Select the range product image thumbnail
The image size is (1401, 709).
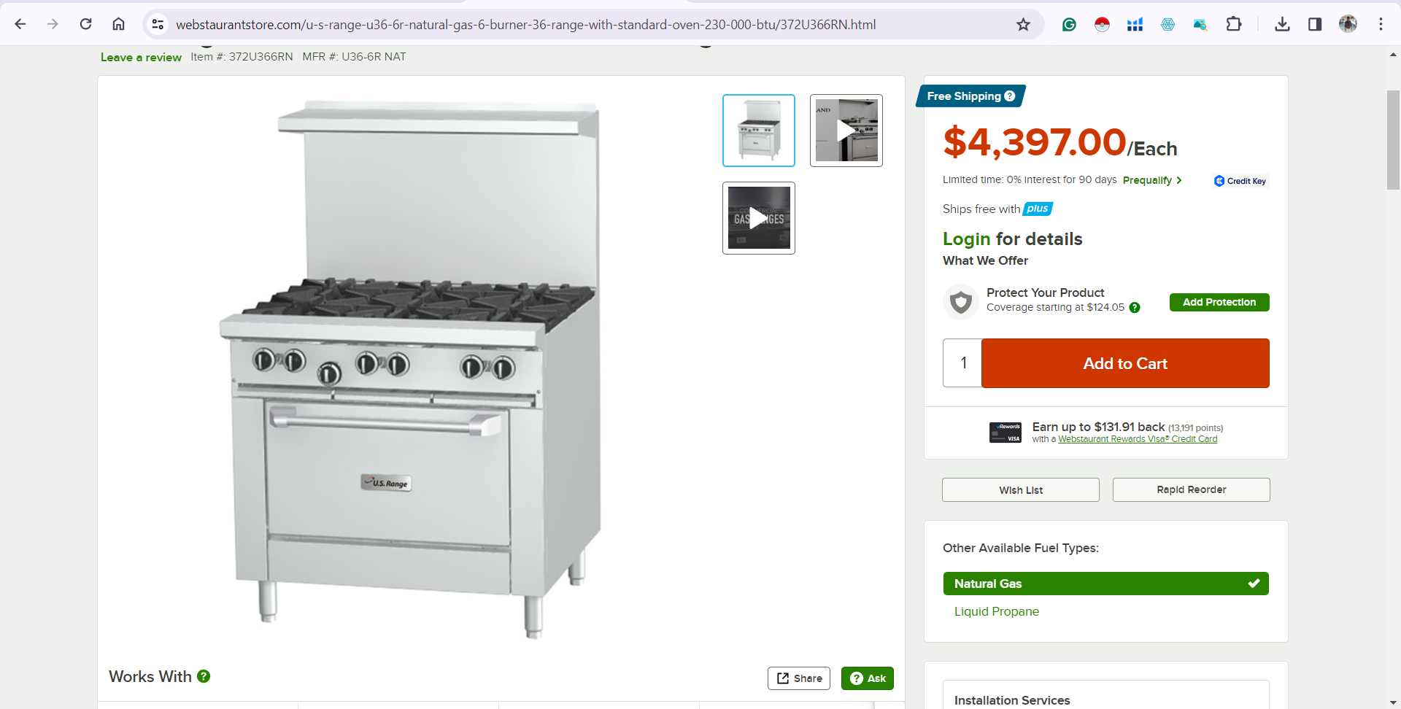click(759, 131)
